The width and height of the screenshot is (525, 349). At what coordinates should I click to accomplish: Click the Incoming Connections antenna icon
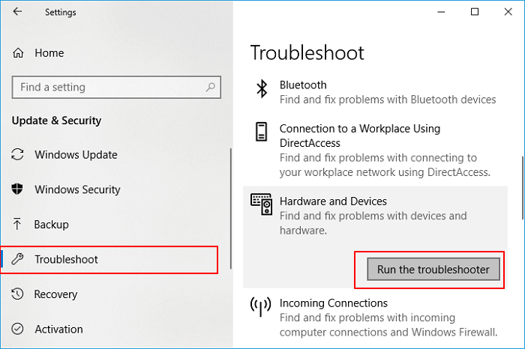(262, 307)
